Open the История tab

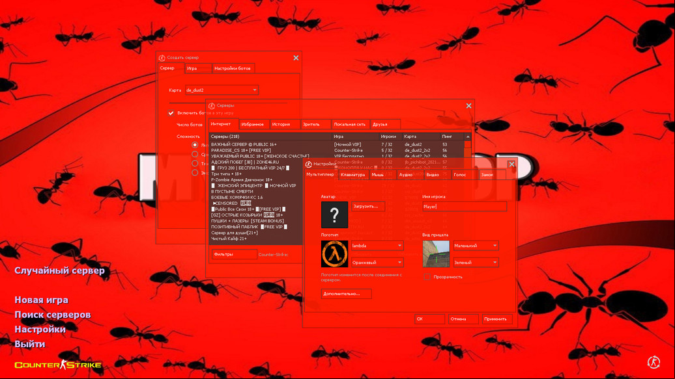285,124
